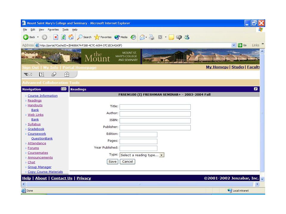The height and width of the screenshot is (214, 286).
Task: Click the Save button
Action: (113, 162)
